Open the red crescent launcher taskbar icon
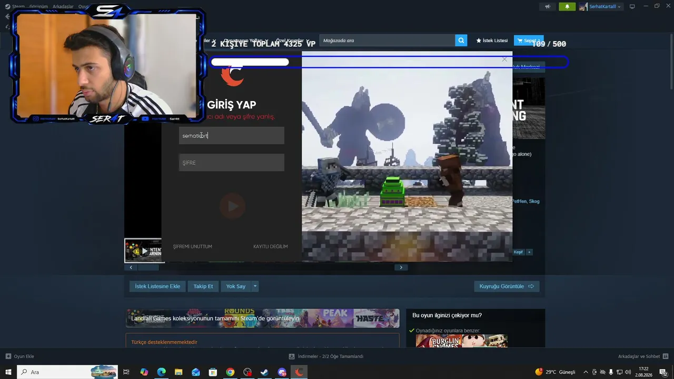674x379 pixels. (299, 372)
